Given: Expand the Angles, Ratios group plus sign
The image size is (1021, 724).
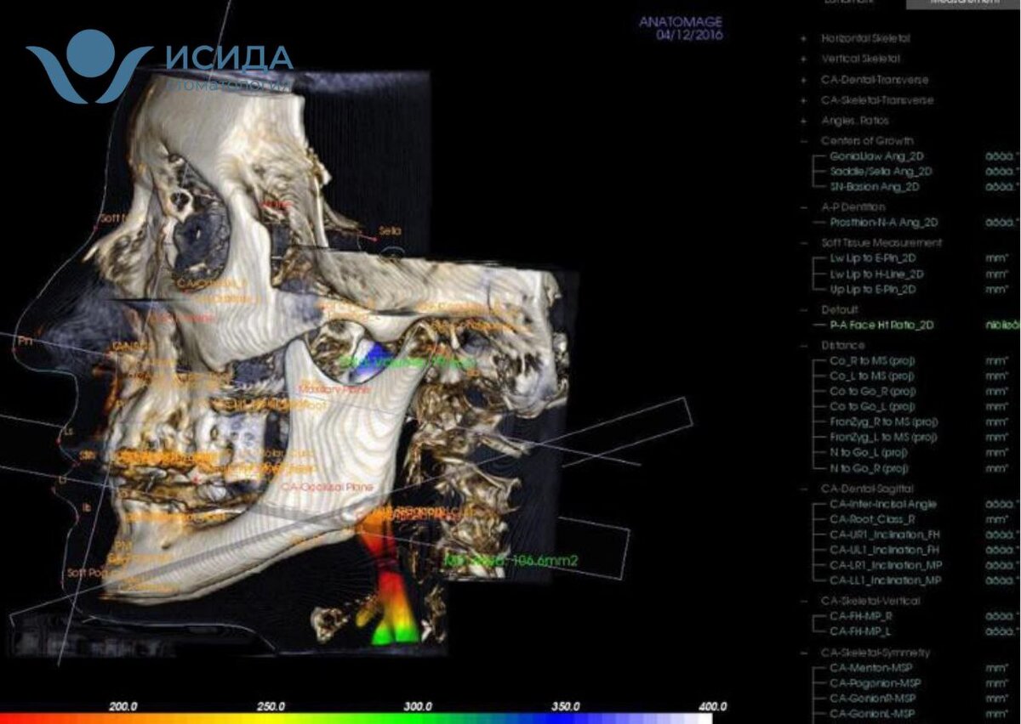Looking at the screenshot, I should click(803, 121).
